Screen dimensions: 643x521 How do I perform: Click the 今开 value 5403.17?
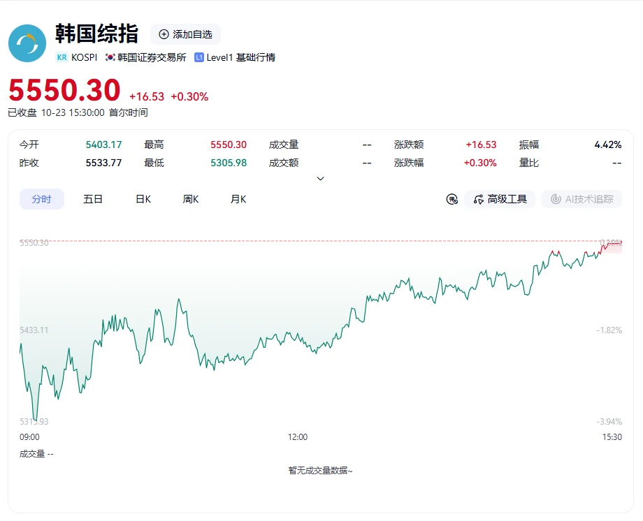(x=103, y=145)
